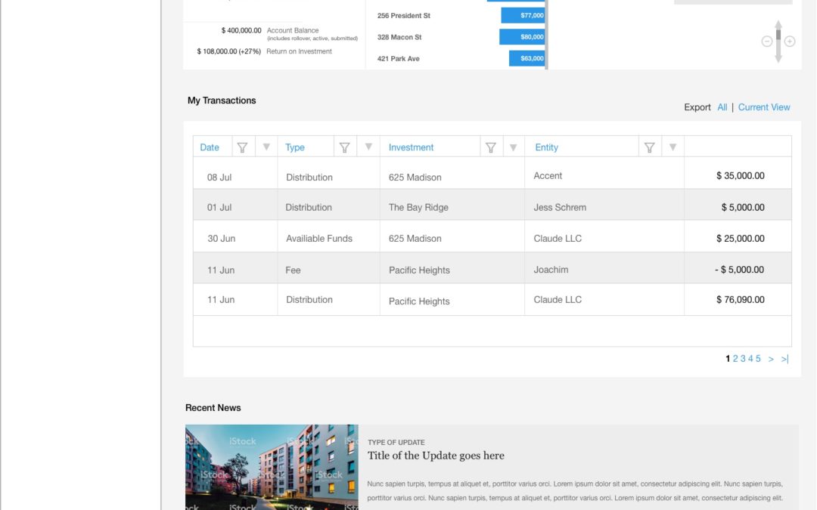Open the Investment column filter icon
This screenshot has width=817, height=510.
pos(491,147)
